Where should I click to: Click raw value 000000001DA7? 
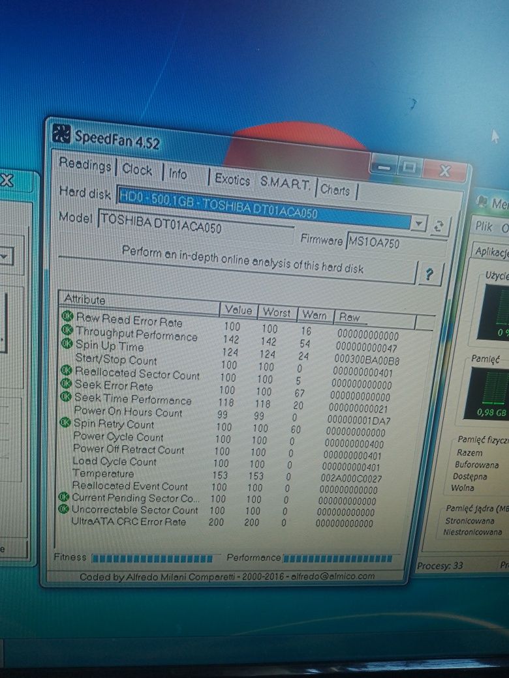click(x=359, y=420)
